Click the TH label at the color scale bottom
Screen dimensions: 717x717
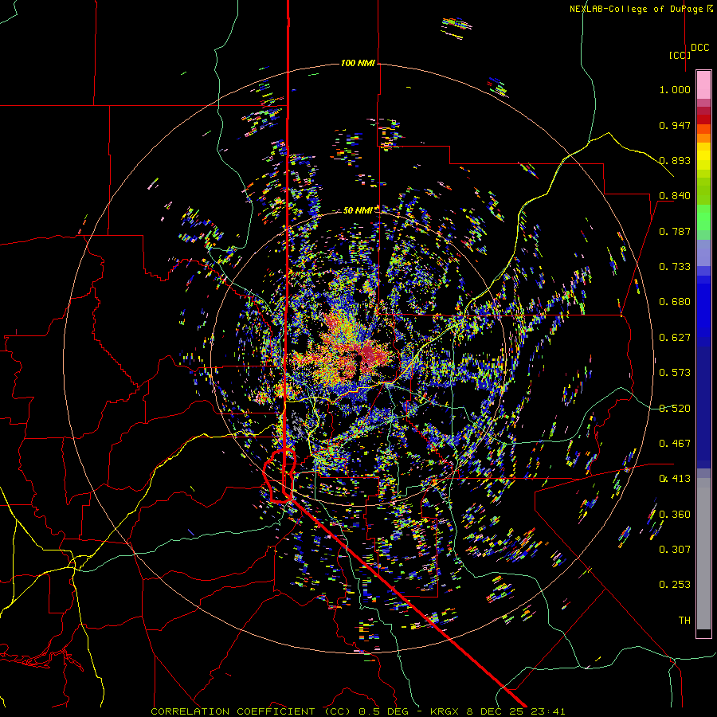pos(684,621)
